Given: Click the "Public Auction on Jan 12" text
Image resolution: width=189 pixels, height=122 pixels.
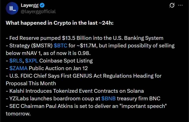Looking at the screenshot, I should (x=55, y=68).
